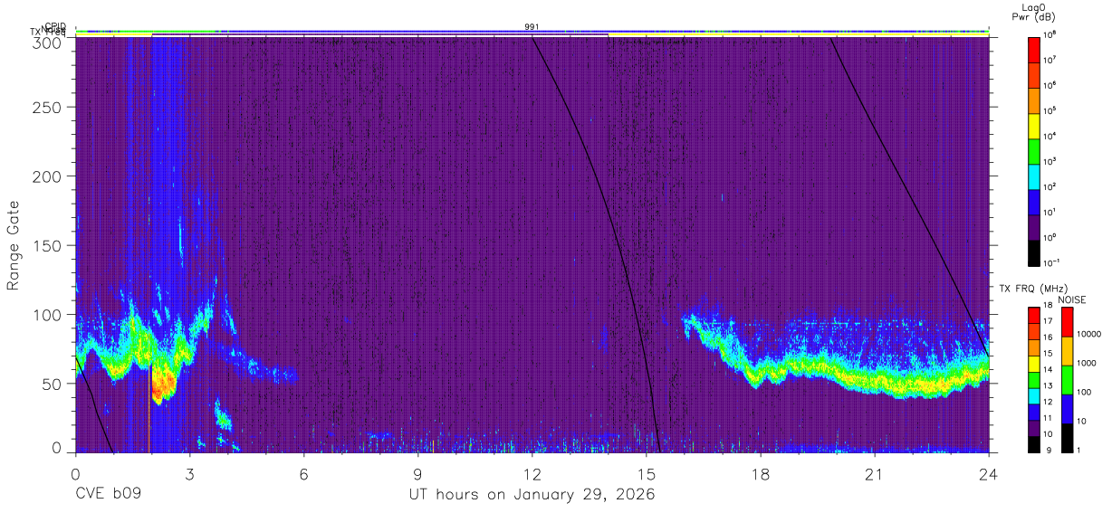Click the 'NOISE' legend title
The width and height of the screenshot is (1112, 513).
point(1072,299)
